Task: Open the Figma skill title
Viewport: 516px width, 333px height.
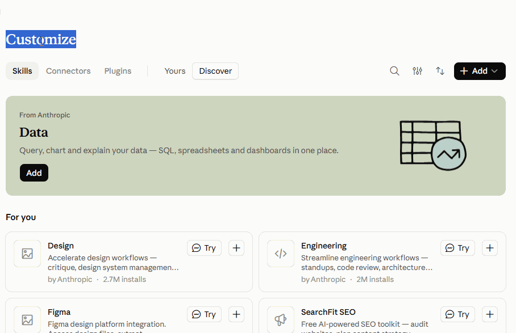Action: [59, 312]
